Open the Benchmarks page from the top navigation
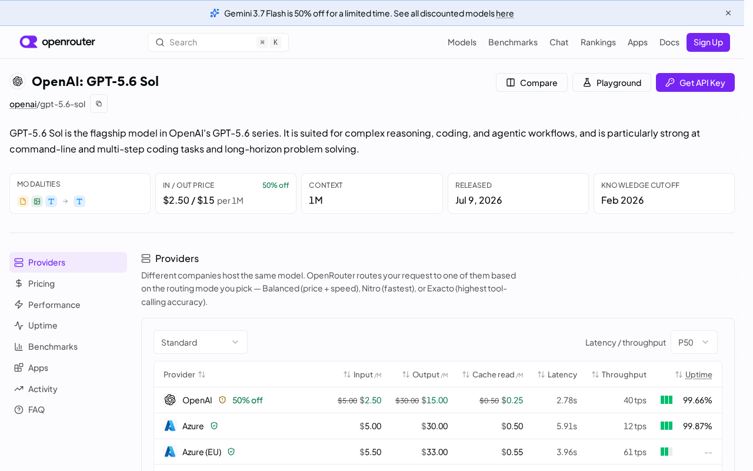 (513, 42)
